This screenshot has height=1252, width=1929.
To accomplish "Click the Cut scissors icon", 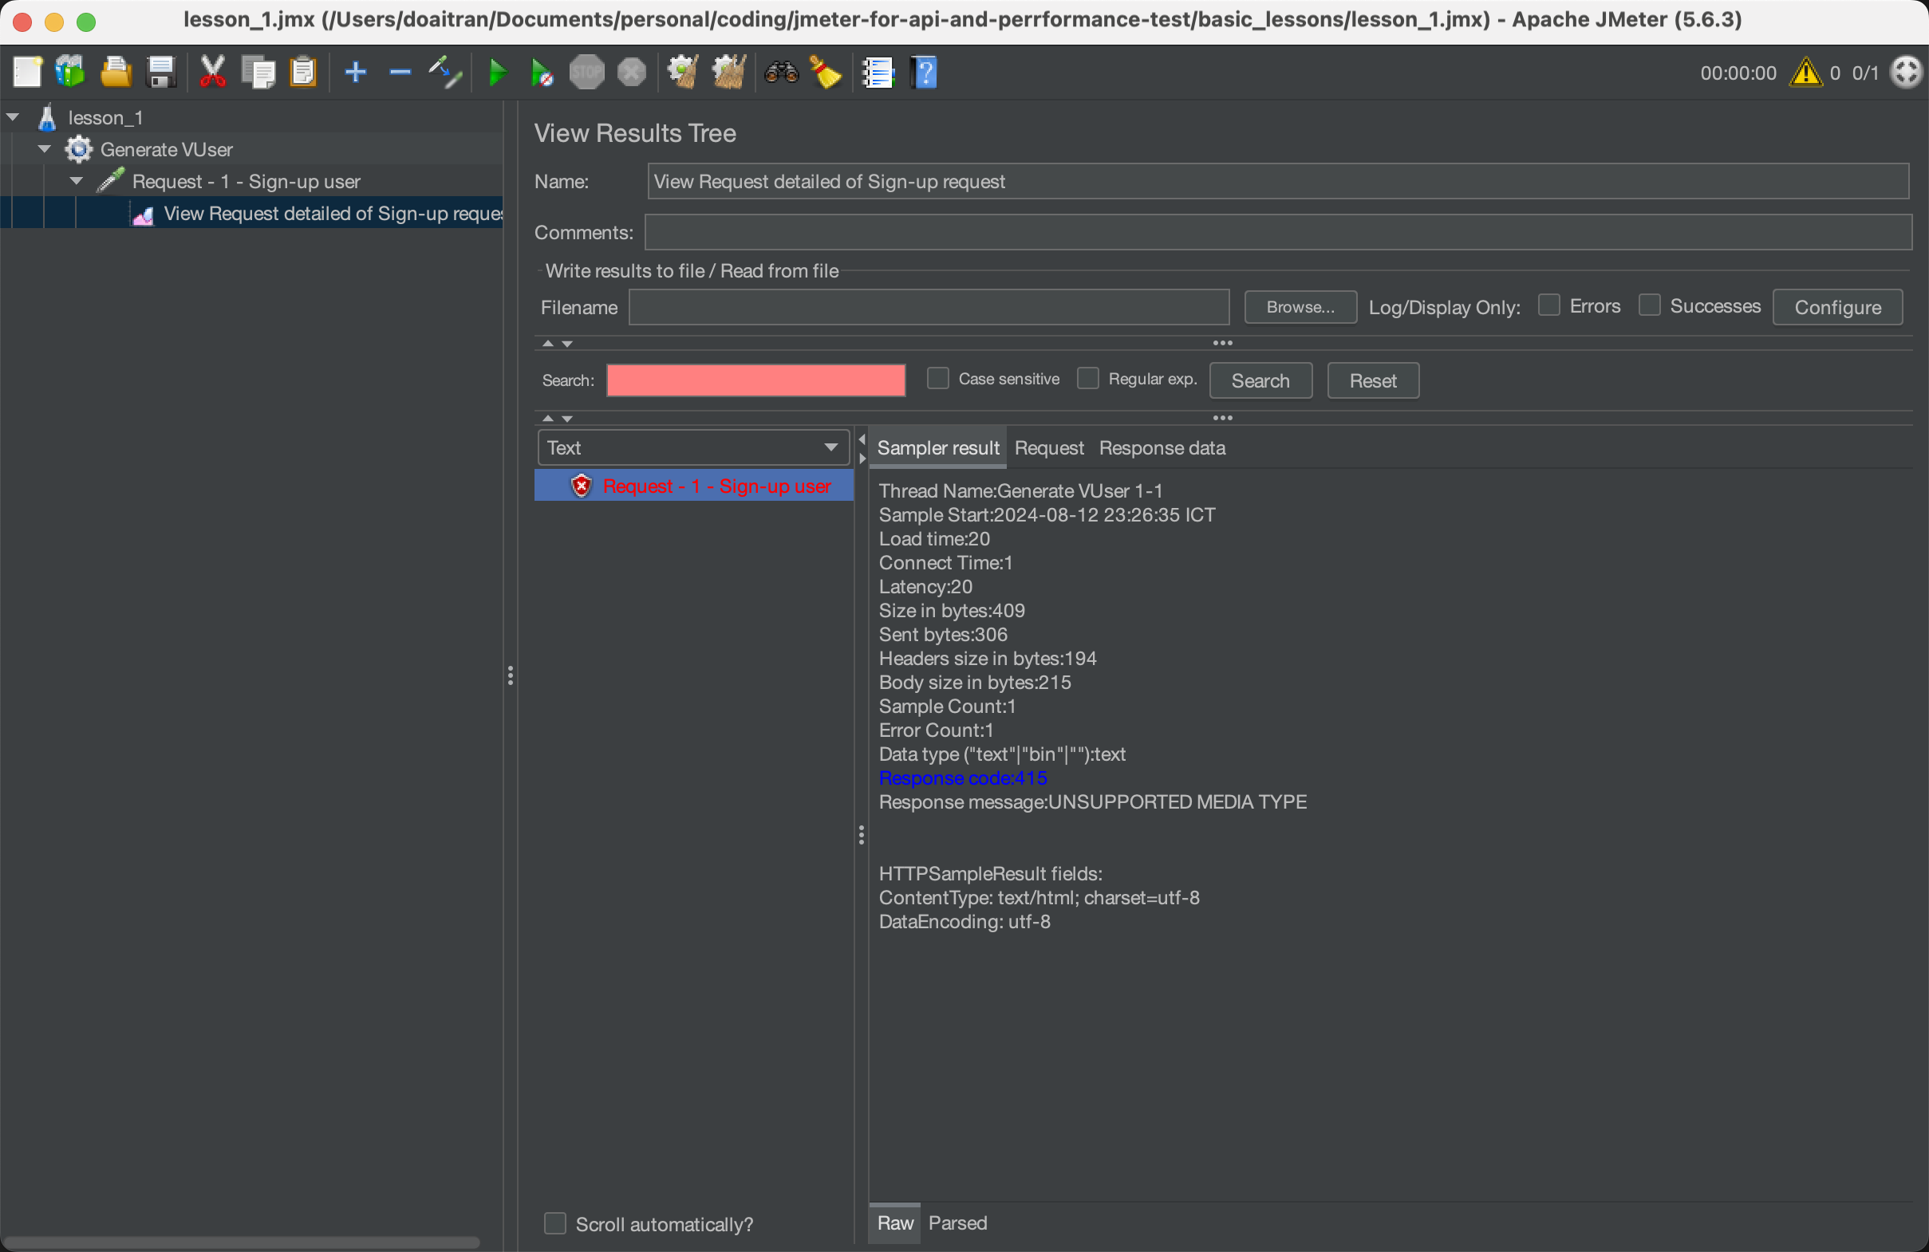I will pos(212,72).
